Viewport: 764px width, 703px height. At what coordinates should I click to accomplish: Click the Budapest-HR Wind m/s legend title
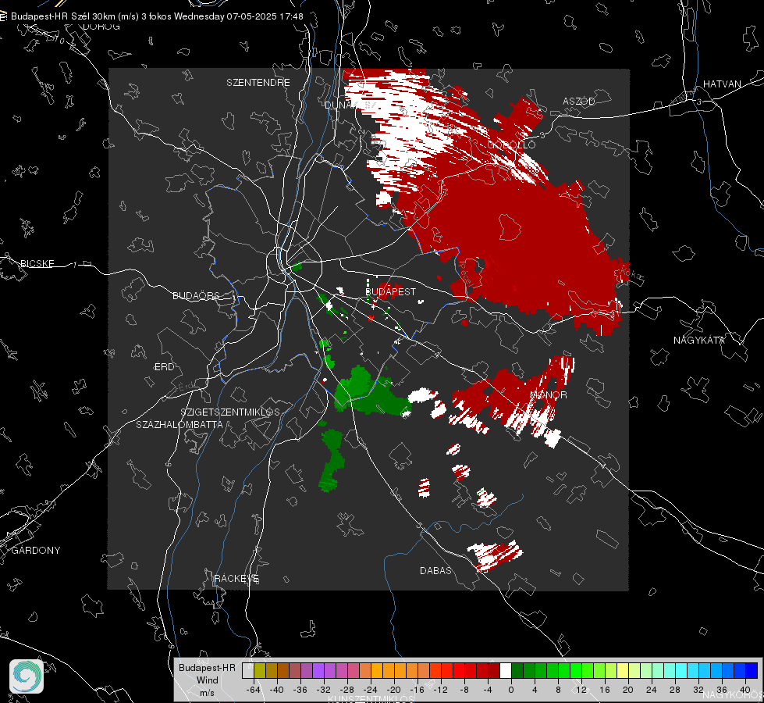pyautogui.click(x=207, y=680)
